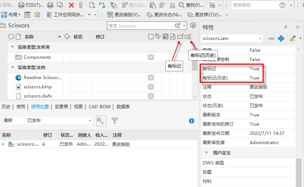Click the Search Scissors input field
Screen dimensions: 304x187
click(141, 25)
